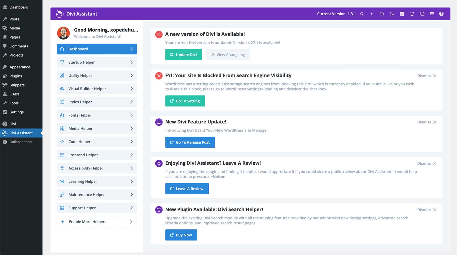
Task: Expand the Startup Helper section
Action: tap(96, 62)
